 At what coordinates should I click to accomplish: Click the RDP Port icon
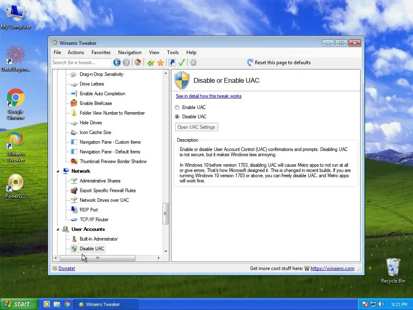pos(74,210)
